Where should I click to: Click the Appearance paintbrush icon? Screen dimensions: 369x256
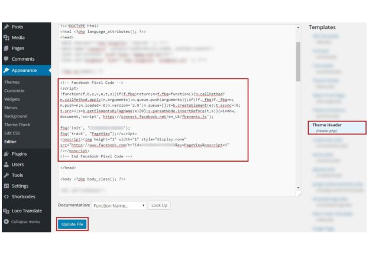(7, 70)
